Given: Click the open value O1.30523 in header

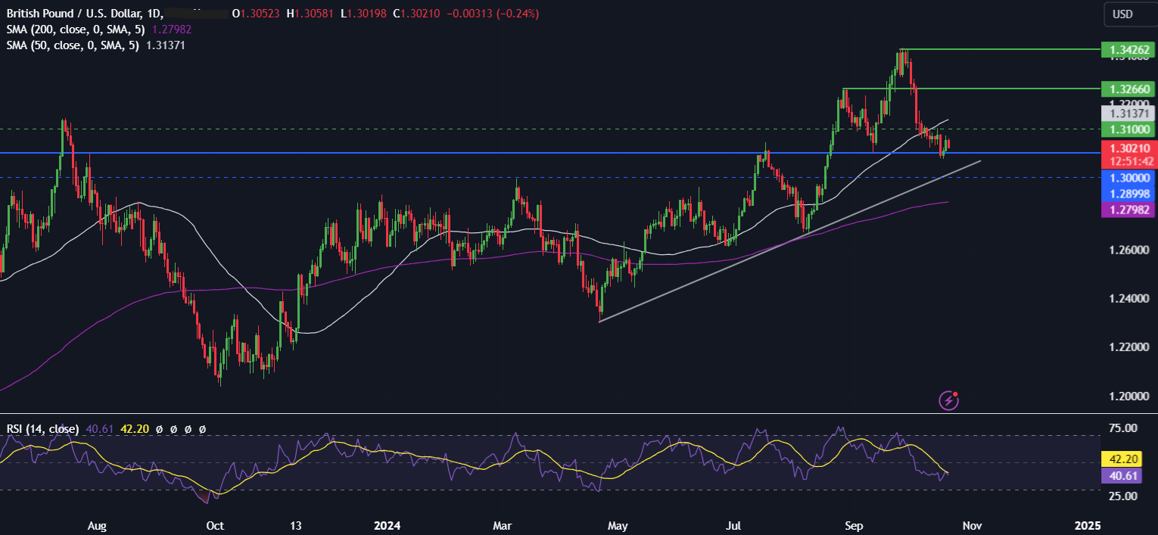Looking at the screenshot, I should (x=255, y=14).
